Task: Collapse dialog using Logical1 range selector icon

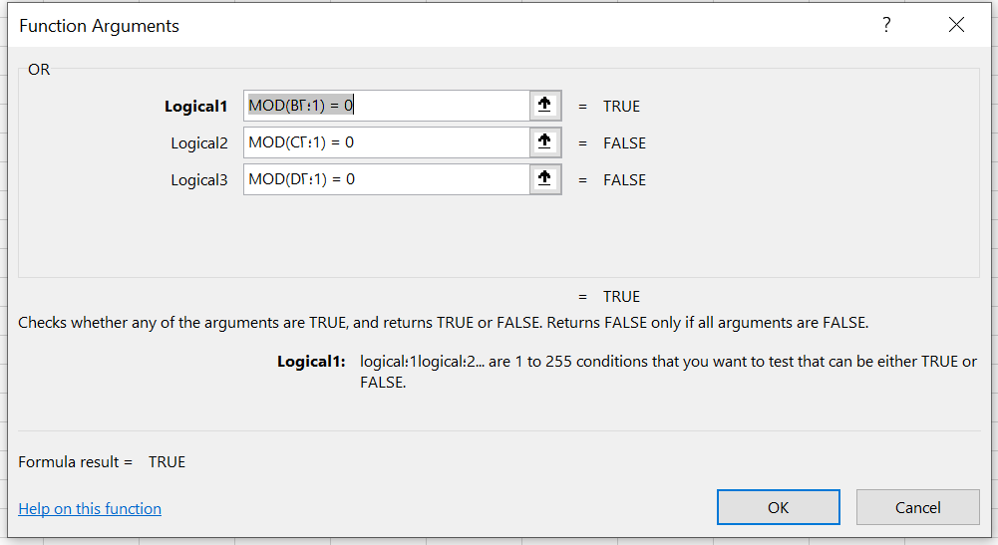Action: (x=544, y=106)
